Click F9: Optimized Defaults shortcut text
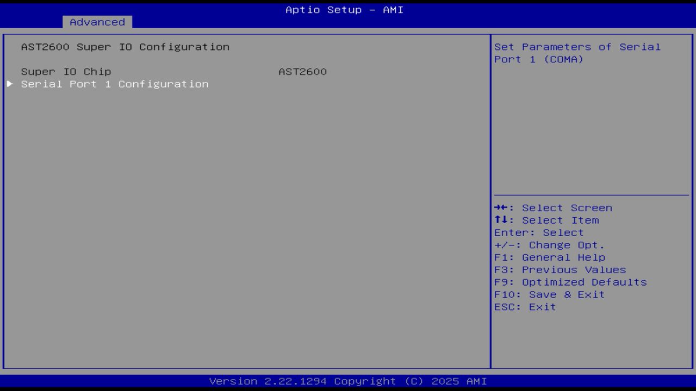 [x=570, y=282]
